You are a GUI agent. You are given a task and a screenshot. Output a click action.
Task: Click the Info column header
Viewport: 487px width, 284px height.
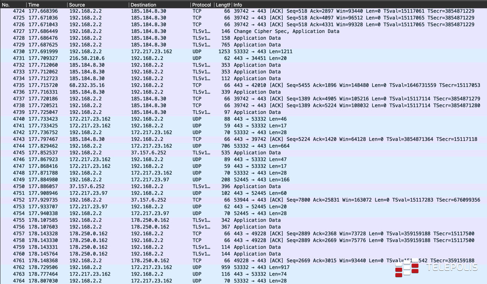[325, 5]
